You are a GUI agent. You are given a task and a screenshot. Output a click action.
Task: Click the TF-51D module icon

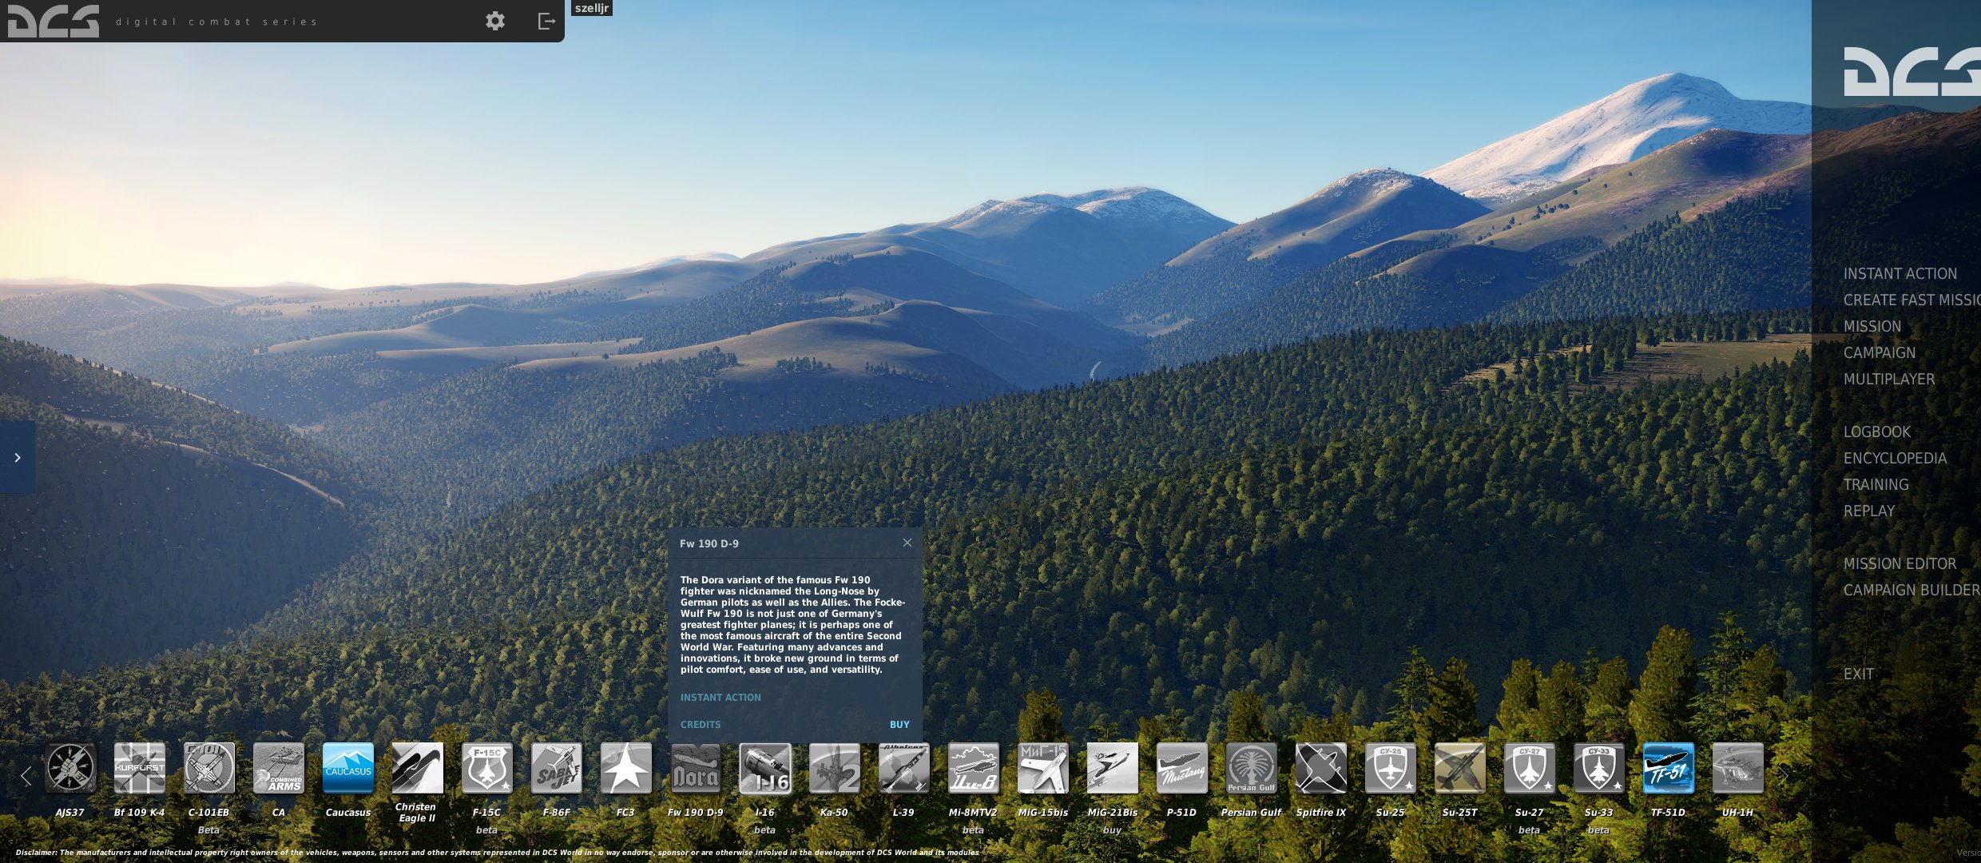tap(1669, 768)
